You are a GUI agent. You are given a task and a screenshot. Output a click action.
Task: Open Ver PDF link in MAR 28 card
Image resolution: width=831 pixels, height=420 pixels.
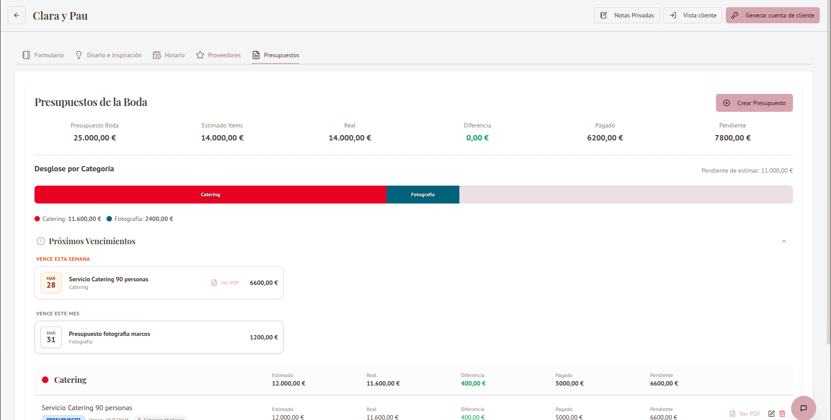pos(226,283)
